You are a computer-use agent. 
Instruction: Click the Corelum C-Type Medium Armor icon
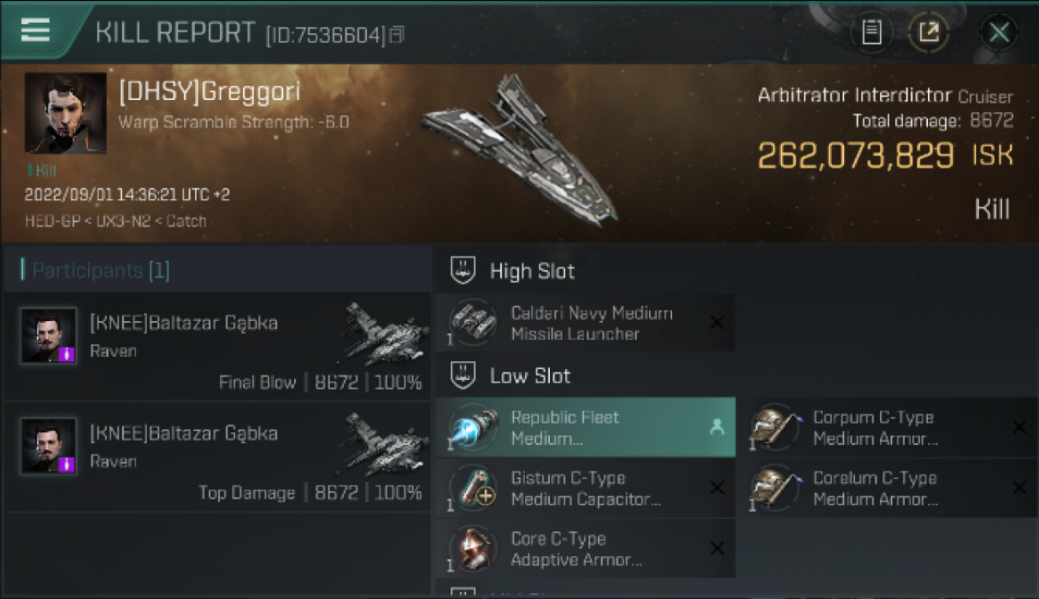point(775,488)
